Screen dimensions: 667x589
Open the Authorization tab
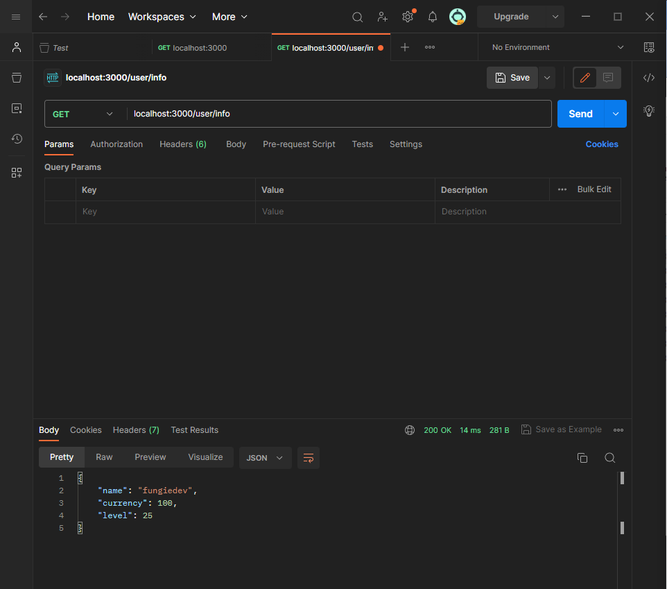116,144
